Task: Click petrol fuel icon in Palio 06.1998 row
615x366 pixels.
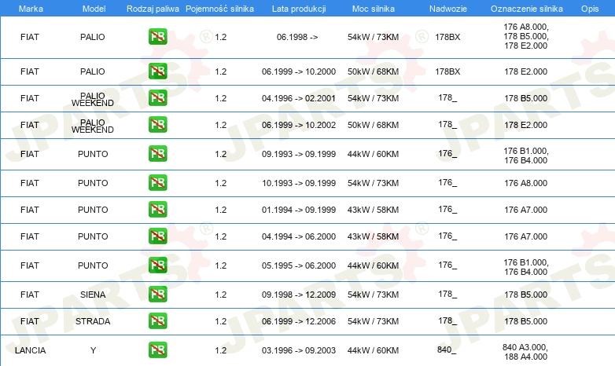Action: (x=157, y=37)
